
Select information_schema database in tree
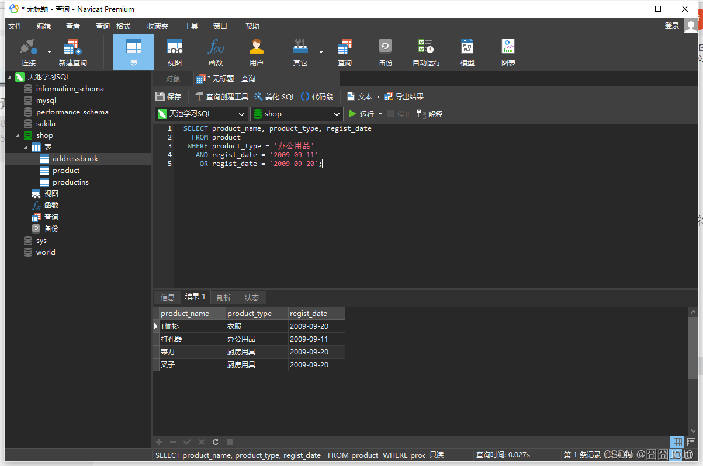(70, 89)
